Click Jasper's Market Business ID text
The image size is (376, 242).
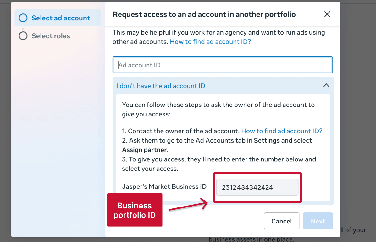[164, 186]
